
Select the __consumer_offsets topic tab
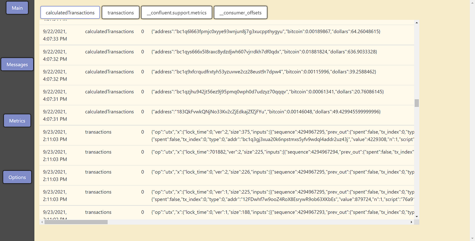click(241, 12)
